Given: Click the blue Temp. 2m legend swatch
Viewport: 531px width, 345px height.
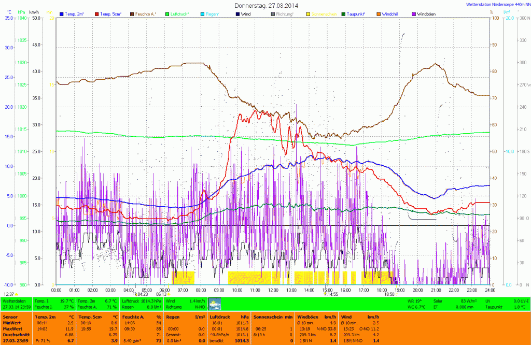Looking at the screenshot, I should point(62,13).
